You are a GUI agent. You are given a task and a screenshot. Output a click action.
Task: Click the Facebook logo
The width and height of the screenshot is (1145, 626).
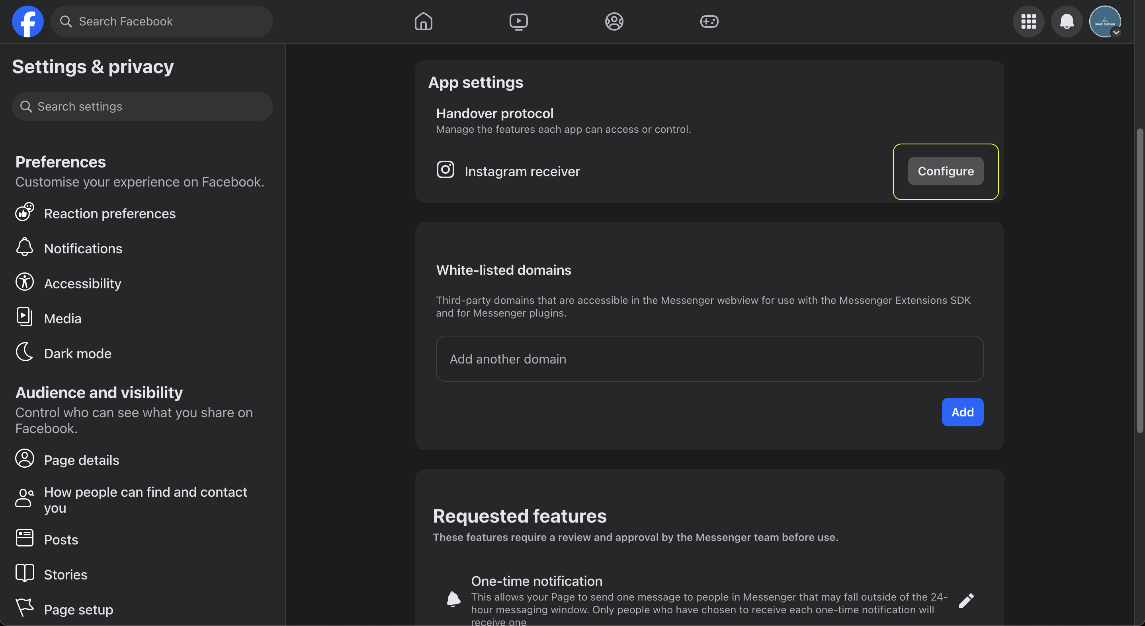27,21
